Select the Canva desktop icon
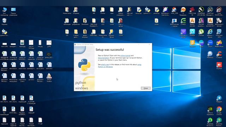Image resolution: width=226 pixels, height=127 pixels. 201,44
